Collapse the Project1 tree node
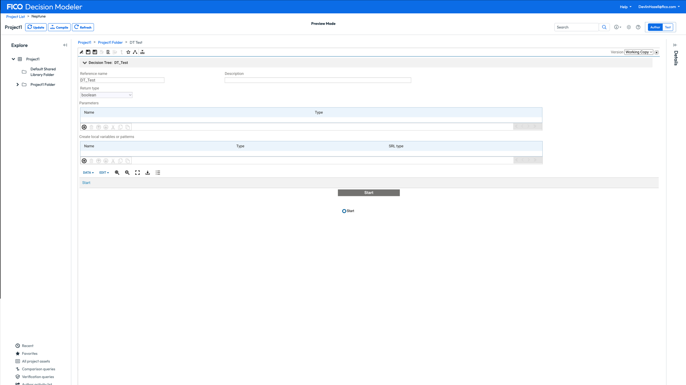This screenshot has width=686, height=385. pos(13,59)
